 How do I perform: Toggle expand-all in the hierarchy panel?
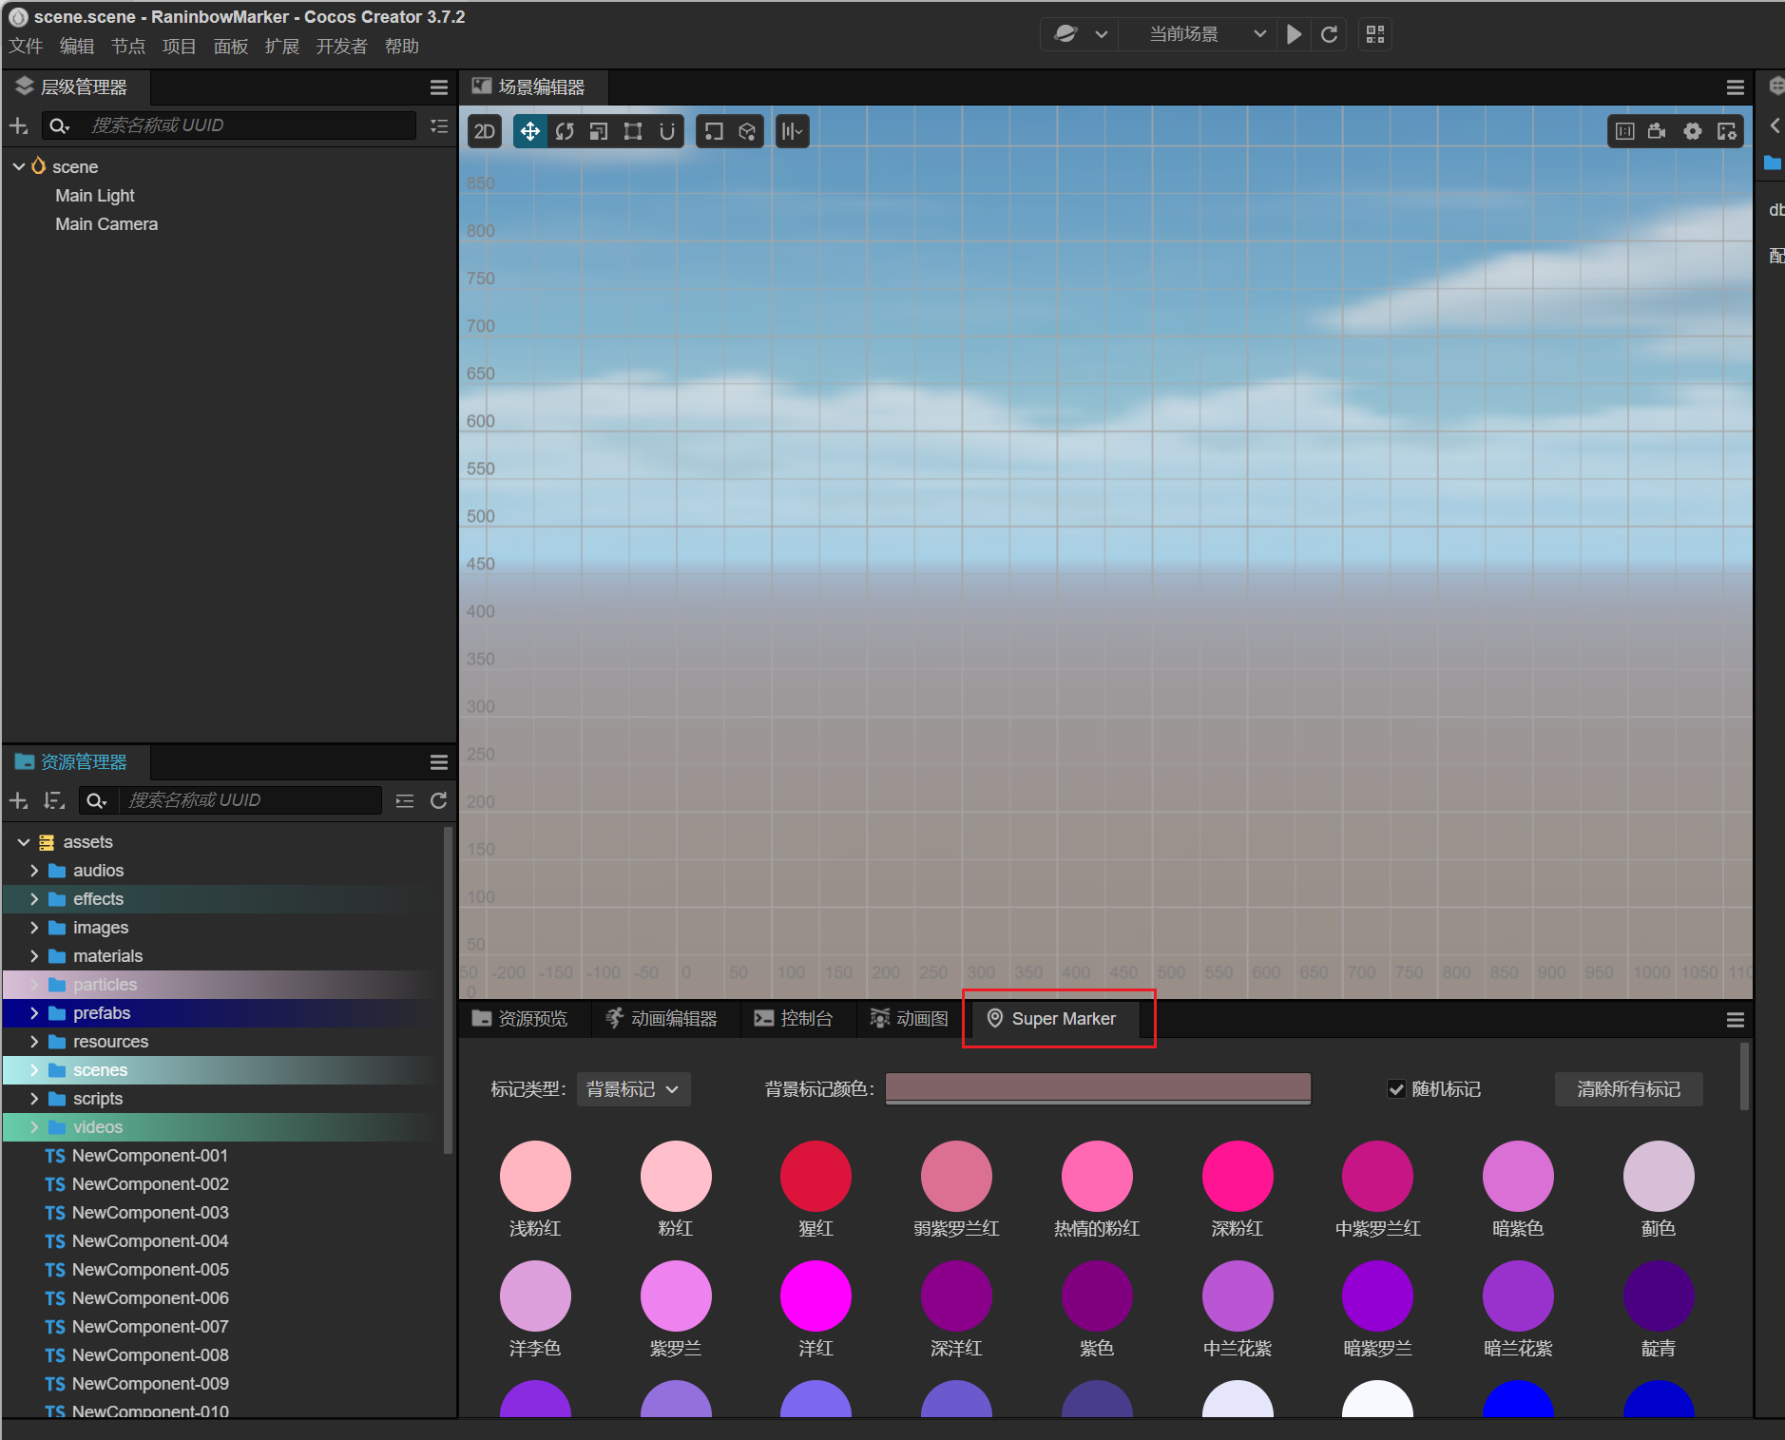point(438,125)
